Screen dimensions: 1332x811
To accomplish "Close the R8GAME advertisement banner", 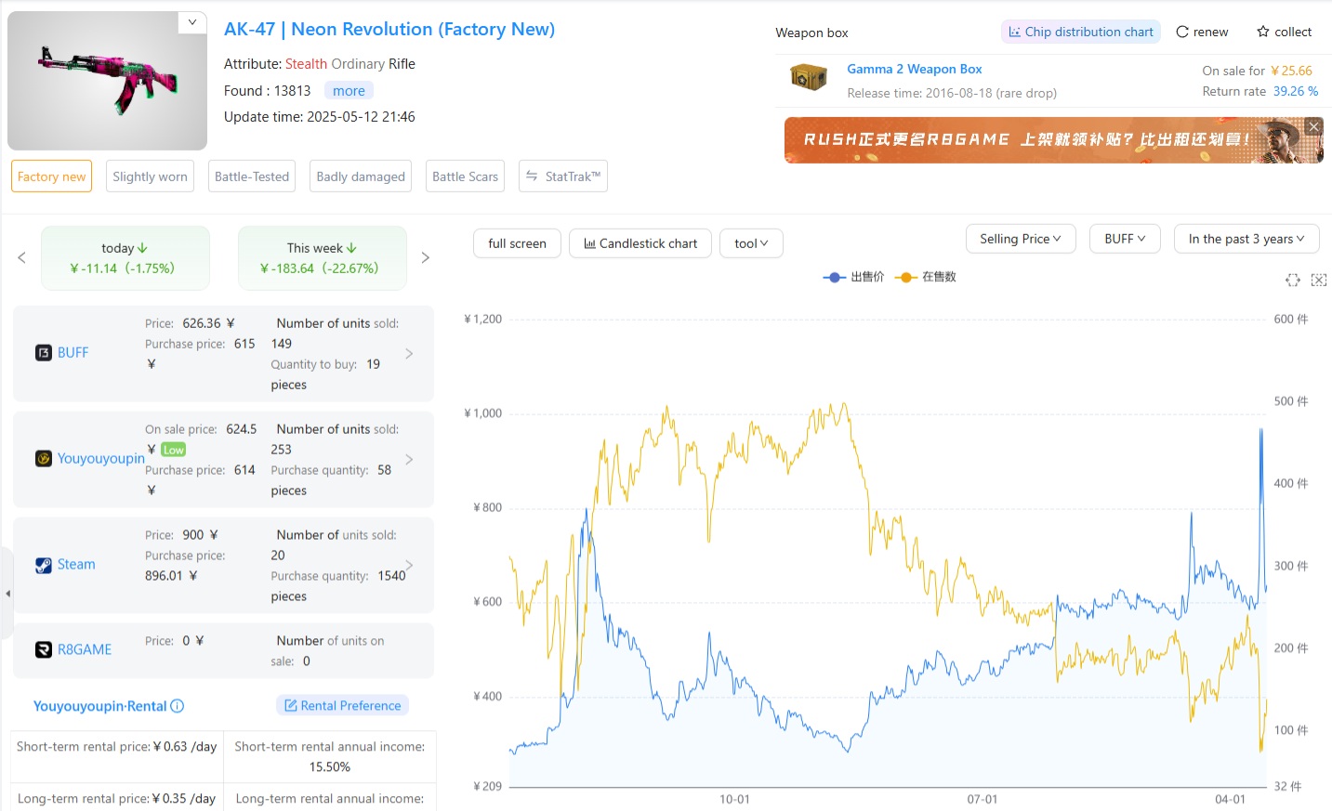I will (1312, 126).
